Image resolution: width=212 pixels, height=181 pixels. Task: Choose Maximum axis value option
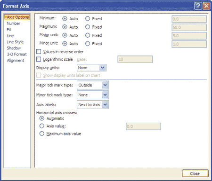(x=42, y=134)
